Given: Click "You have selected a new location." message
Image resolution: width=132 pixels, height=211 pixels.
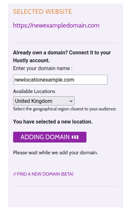Looking at the screenshot, I should pos(53,122).
